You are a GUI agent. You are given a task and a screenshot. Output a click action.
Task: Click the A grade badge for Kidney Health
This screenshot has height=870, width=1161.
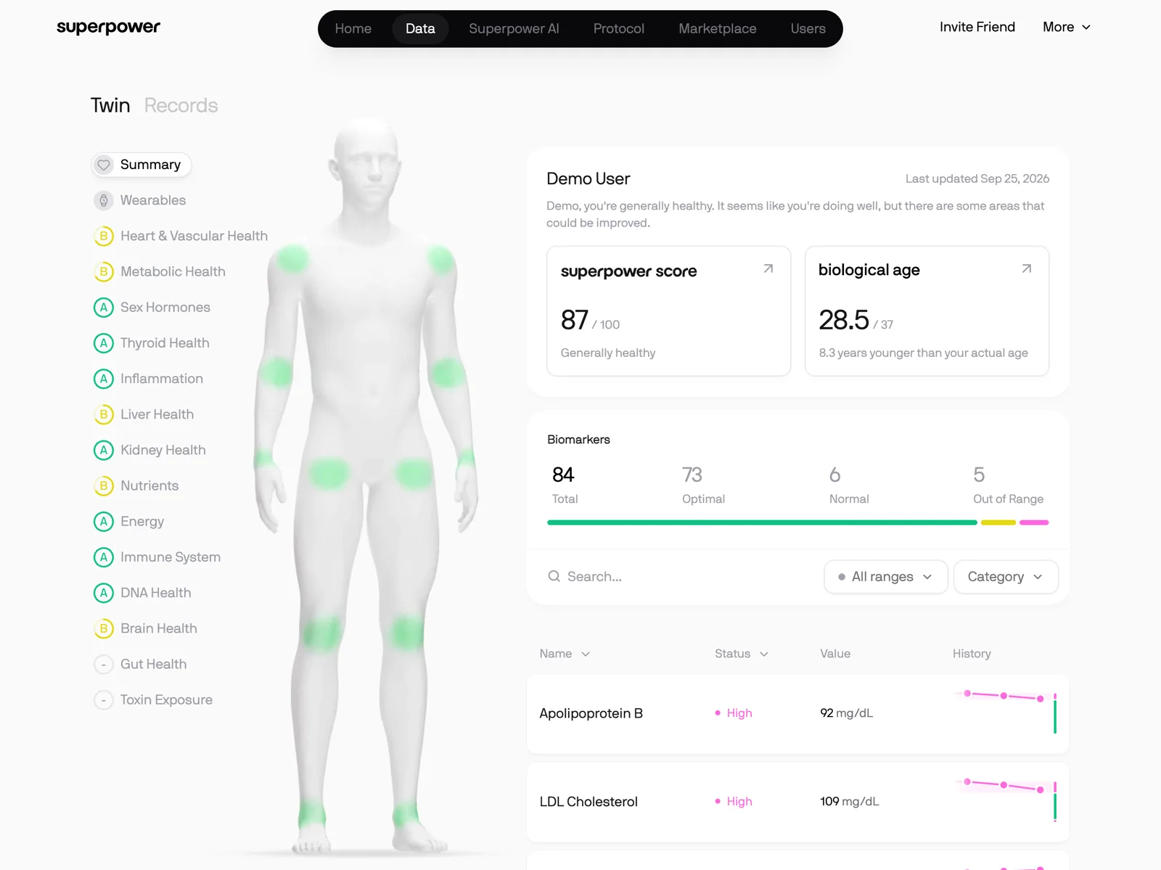click(x=104, y=450)
